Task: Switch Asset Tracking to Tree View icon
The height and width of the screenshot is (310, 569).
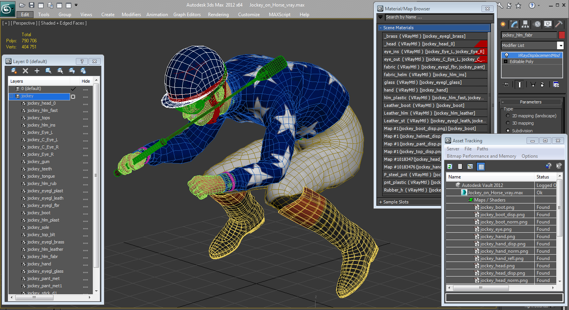Action: pyautogui.click(x=470, y=167)
